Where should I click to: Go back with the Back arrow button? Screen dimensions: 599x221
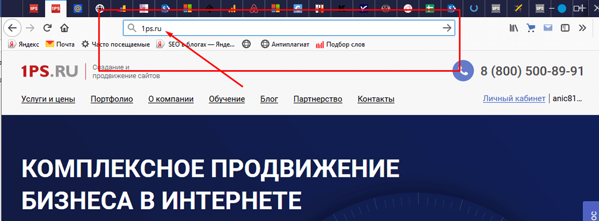point(13,28)
